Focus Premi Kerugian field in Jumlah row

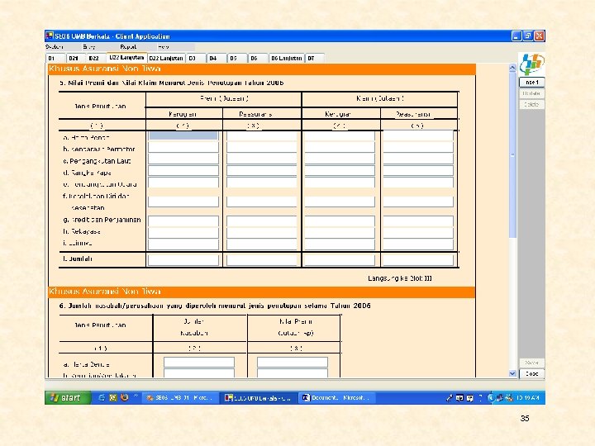click(x=183, y=260)
